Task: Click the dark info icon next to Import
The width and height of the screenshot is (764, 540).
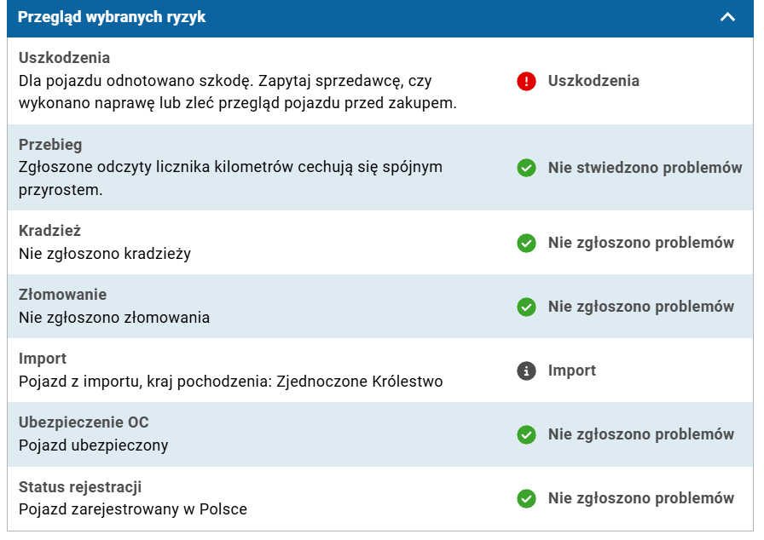Action: 527,371
